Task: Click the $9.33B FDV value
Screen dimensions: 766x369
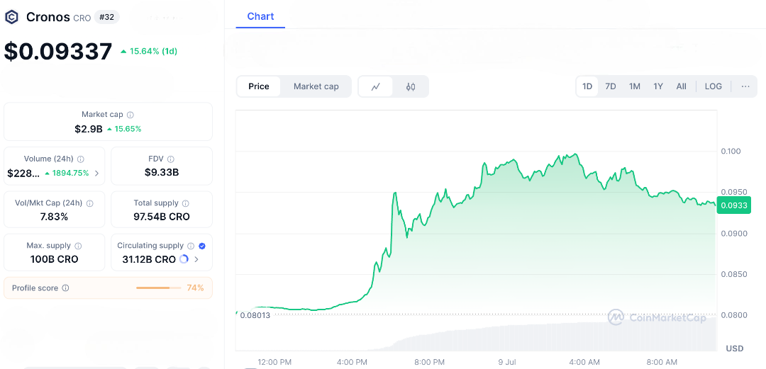Action: tap(162, 172)
